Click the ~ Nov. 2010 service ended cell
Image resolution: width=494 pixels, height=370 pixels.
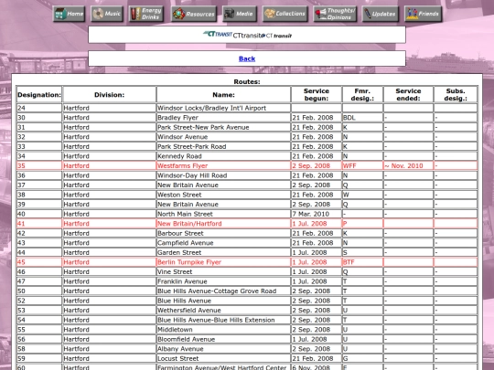pyautogui.click(x=408, y=165)
